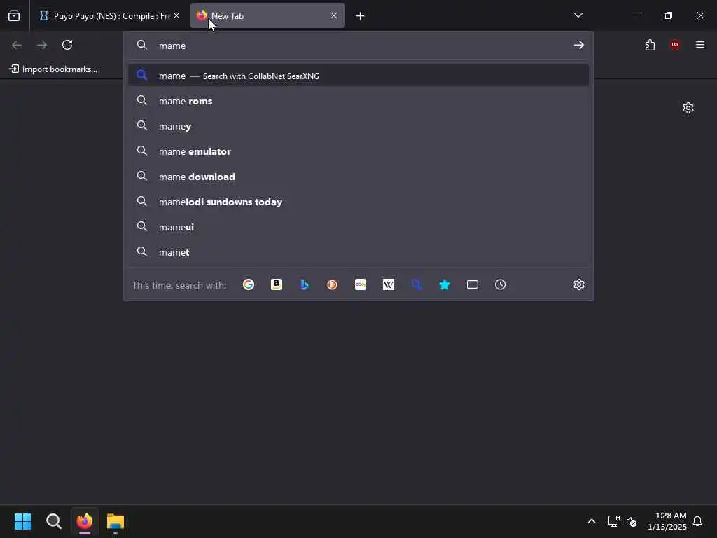The width and height of the screenshot is (717, 538).
Task: Pick the 'mame download' suggestion
Action: pyautogui.click(x=358, y=177)
